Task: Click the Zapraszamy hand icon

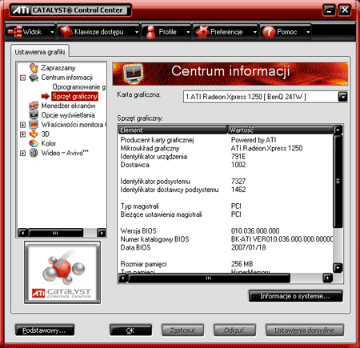Action: pyautogui.click(x=34, y=68)
